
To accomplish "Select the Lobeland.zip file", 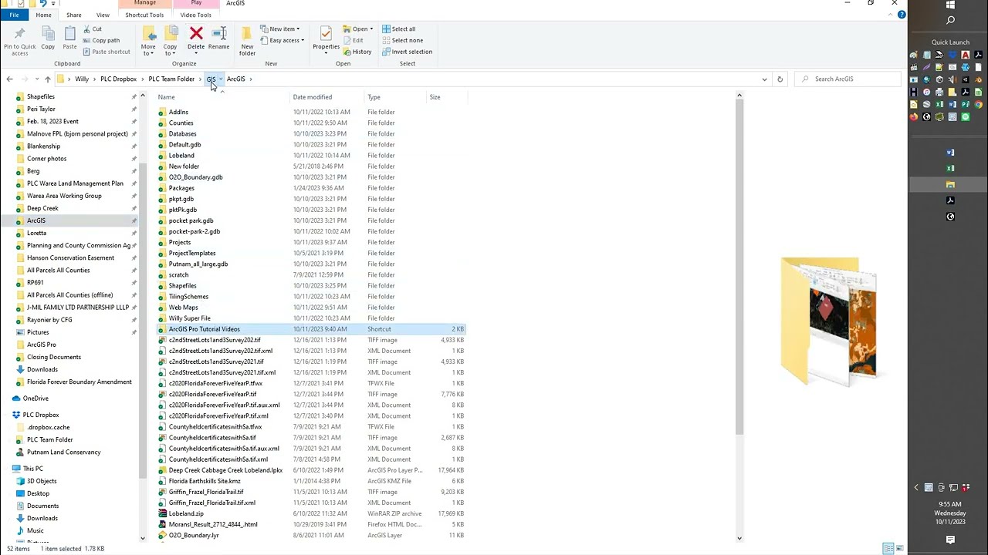I will tap(186, 513).
